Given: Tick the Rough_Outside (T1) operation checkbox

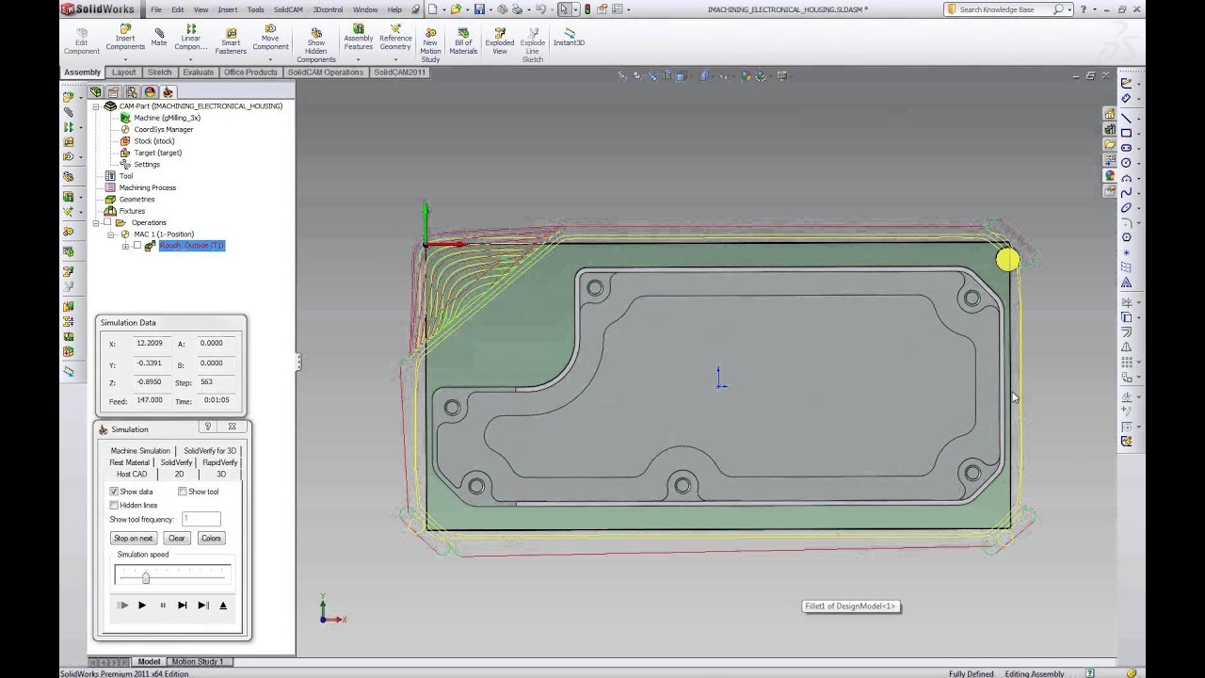Looking at the screenshot, I should (x=137, y=246).
